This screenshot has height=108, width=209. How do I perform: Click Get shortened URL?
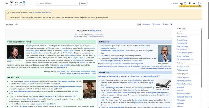pyautogui.click(x=183, y=50)
